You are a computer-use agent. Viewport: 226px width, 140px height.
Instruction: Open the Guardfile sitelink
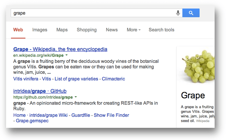click(81, 115)
